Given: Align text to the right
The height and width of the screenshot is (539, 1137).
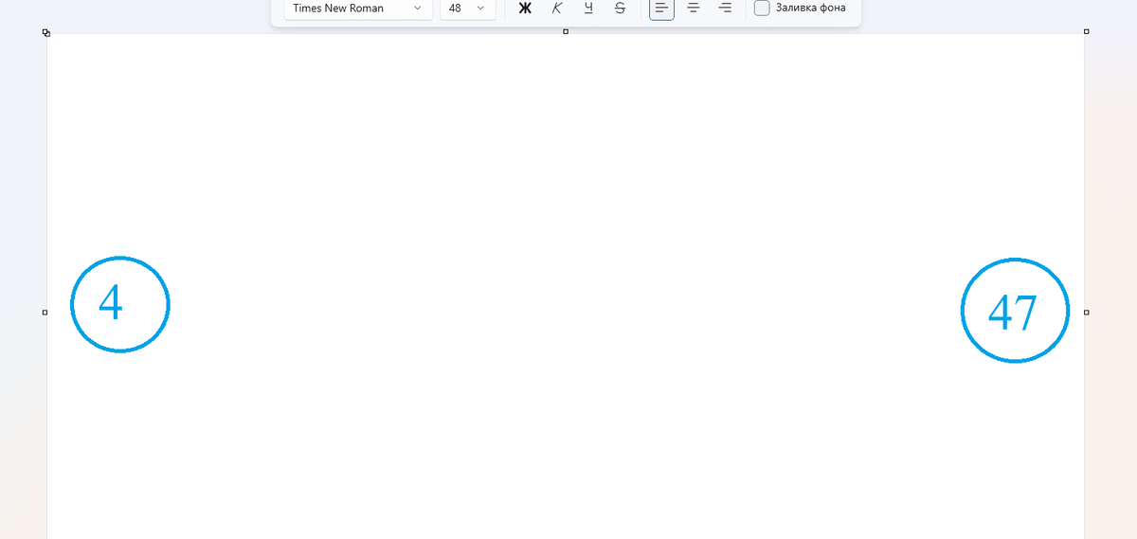Looking at the screenshot, I should point(725,9).
